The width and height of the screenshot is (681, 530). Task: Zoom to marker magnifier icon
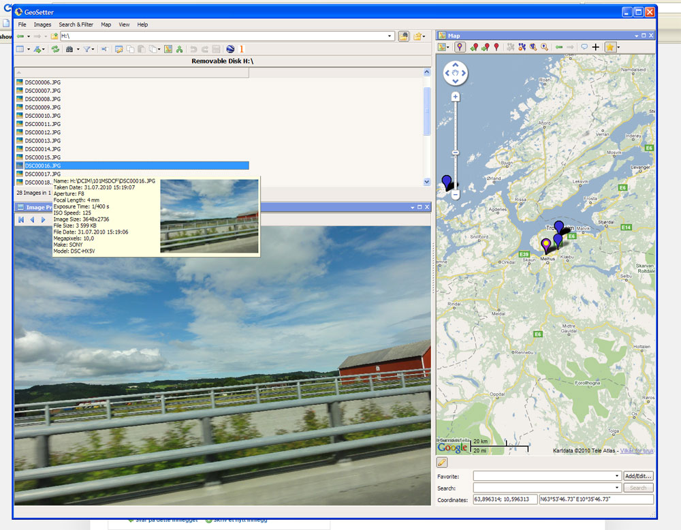point(544,47)
